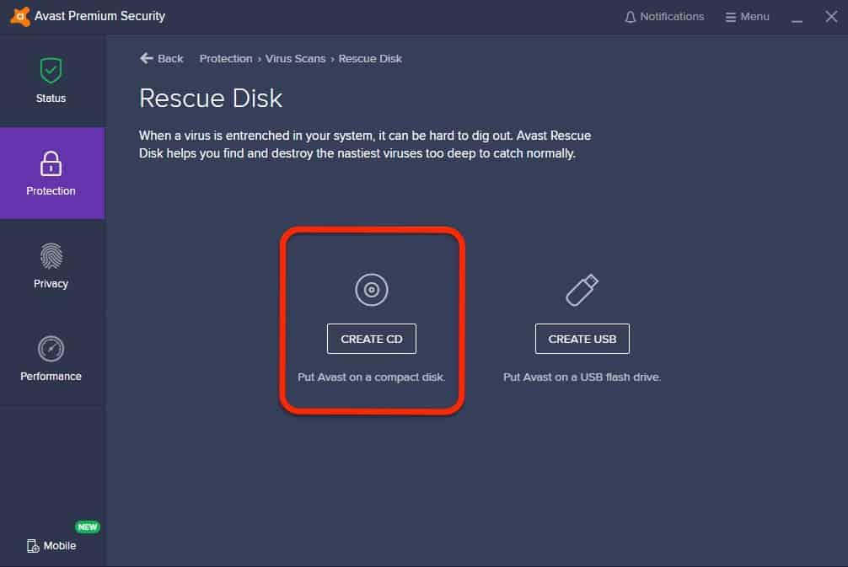
Task: Click 'Put Avast on a compact disk.' text
Action: pos(372,377)
